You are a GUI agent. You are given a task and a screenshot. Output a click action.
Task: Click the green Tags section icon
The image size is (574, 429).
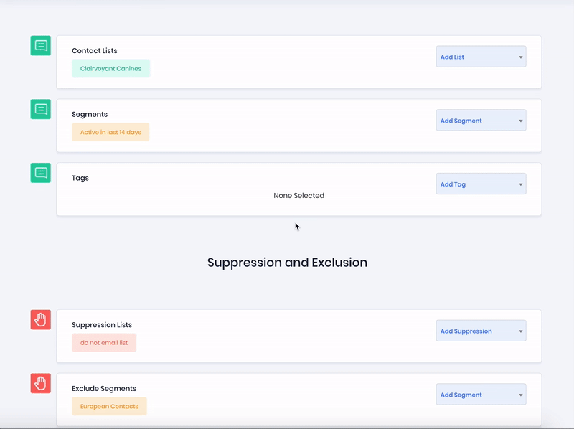click(40, 173)
